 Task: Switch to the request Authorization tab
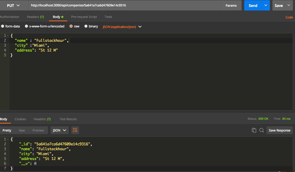pyautogui.click(x=9, y=17)
